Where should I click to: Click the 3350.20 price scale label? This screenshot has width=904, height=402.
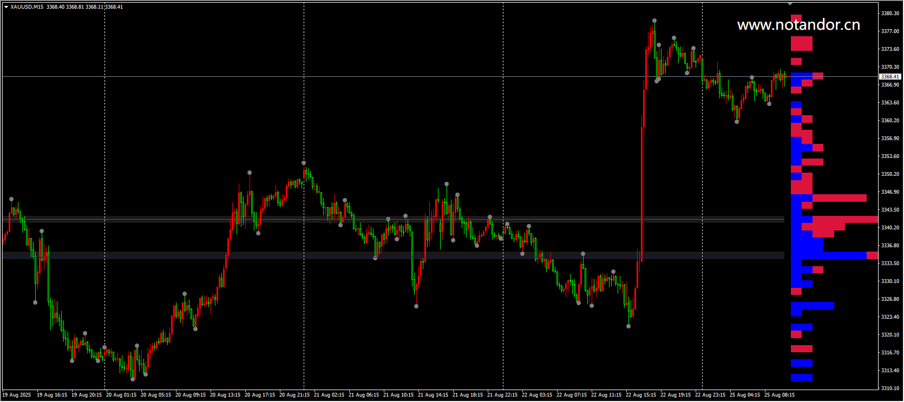[x=890, y=174]
